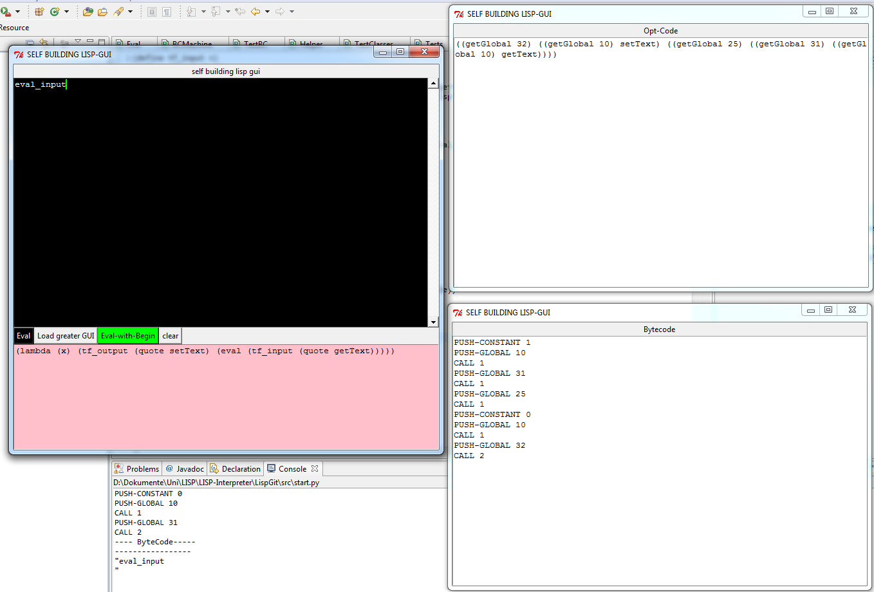This screenshot has height=592, width=874.
Task: Click 'PUSH-CONSTANT 1' line in Bytecode window
Action: point(492,342)
